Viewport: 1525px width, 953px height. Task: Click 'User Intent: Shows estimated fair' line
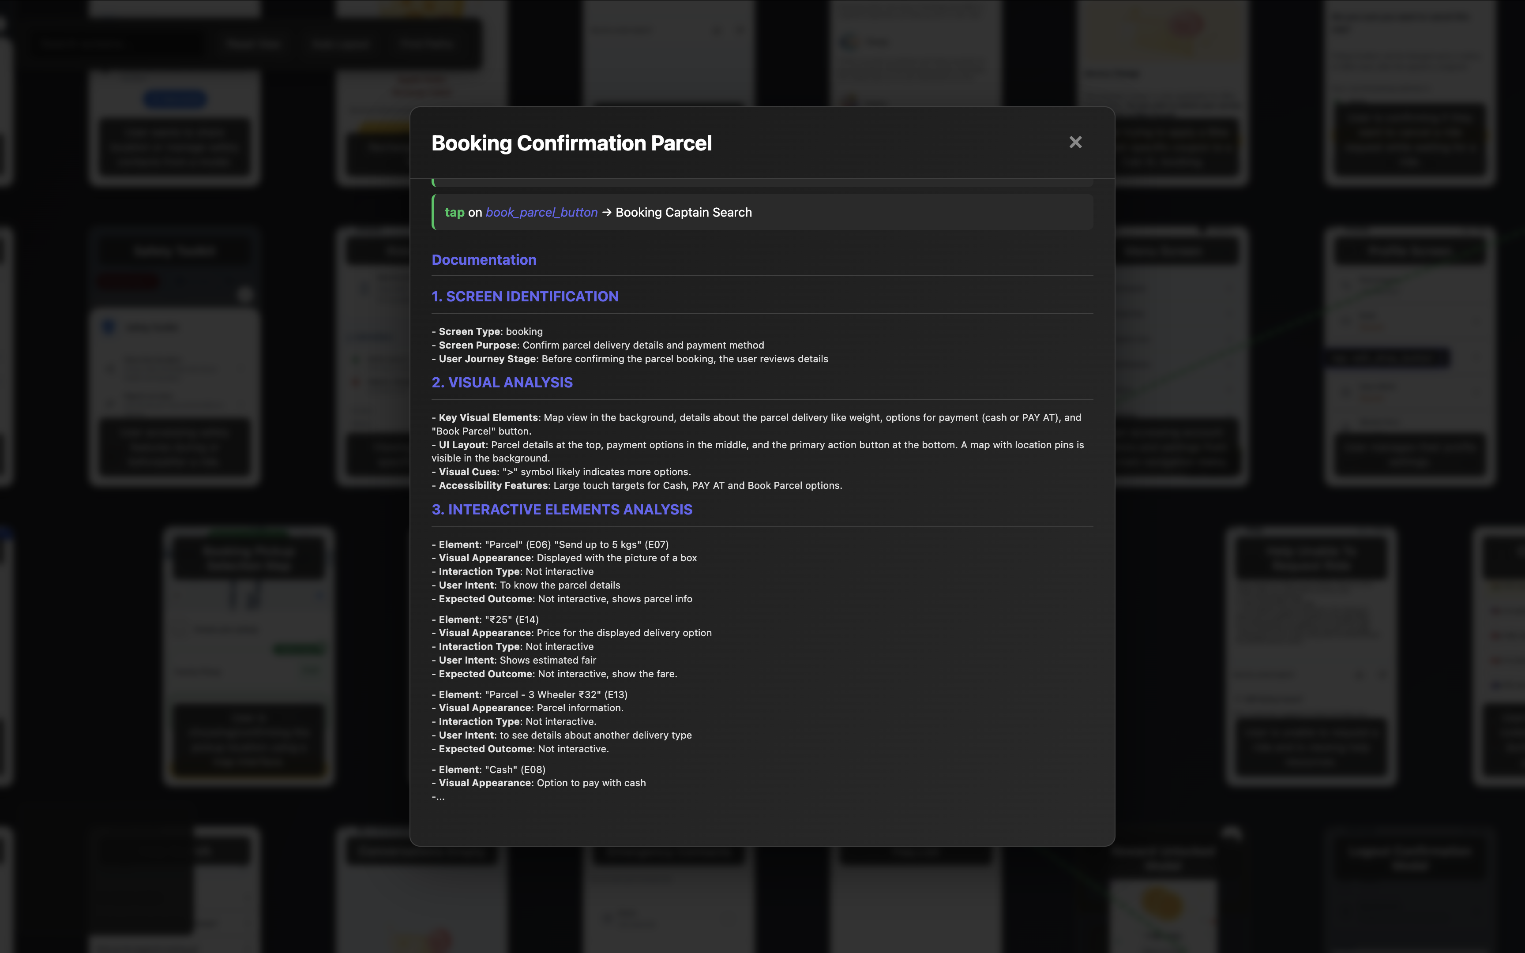point(514,660)
